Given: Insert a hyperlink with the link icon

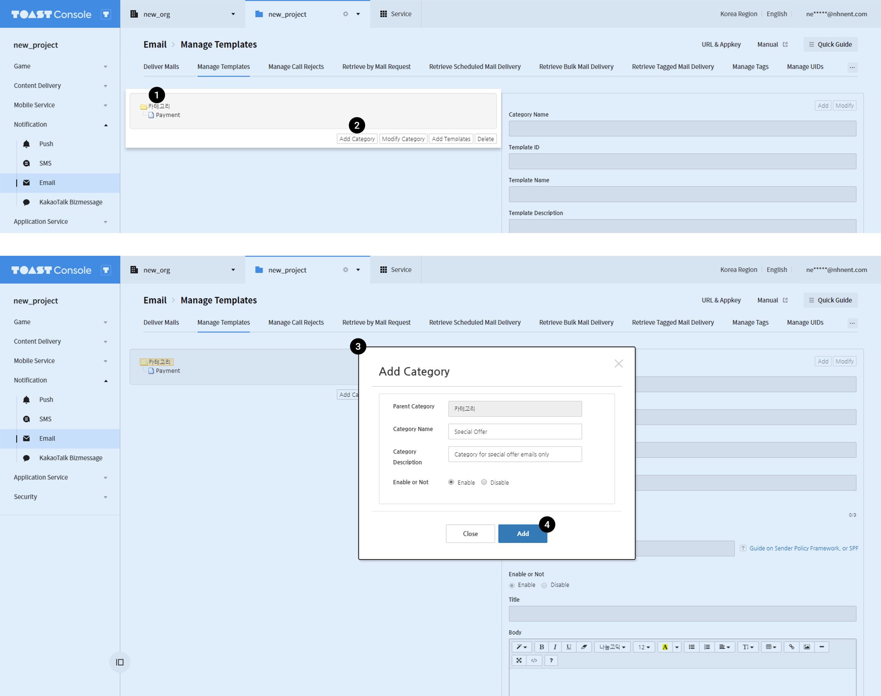Looking at the screenshot, I should 791,647.
